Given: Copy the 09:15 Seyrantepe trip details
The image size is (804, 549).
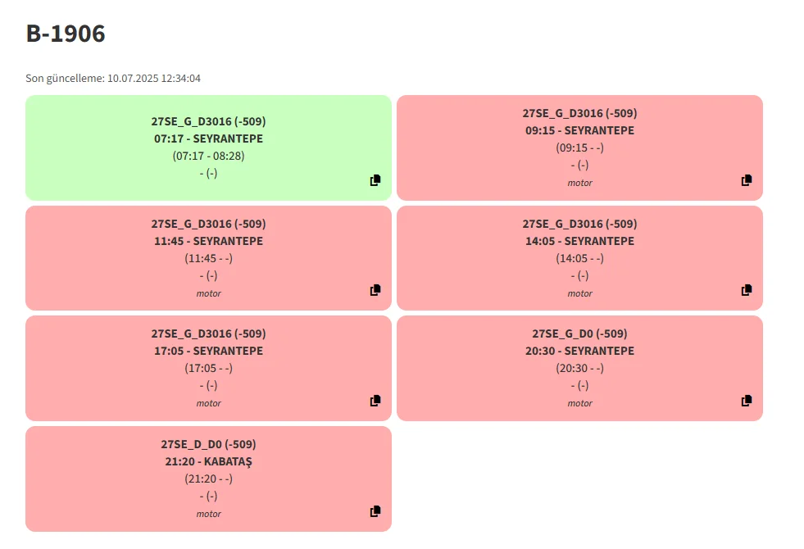Looking at the screenshot, I should pos(747,180).
